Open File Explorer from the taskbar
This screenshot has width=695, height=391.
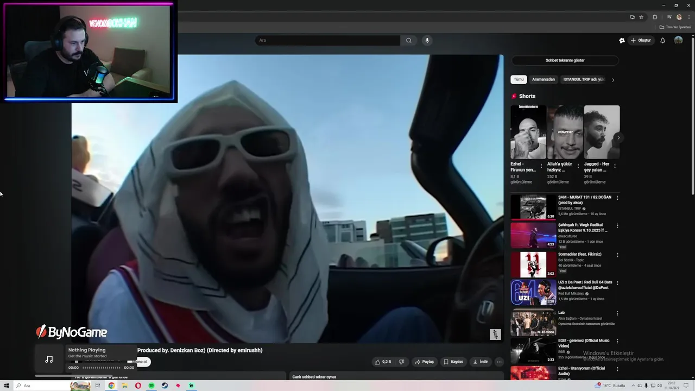124,386
